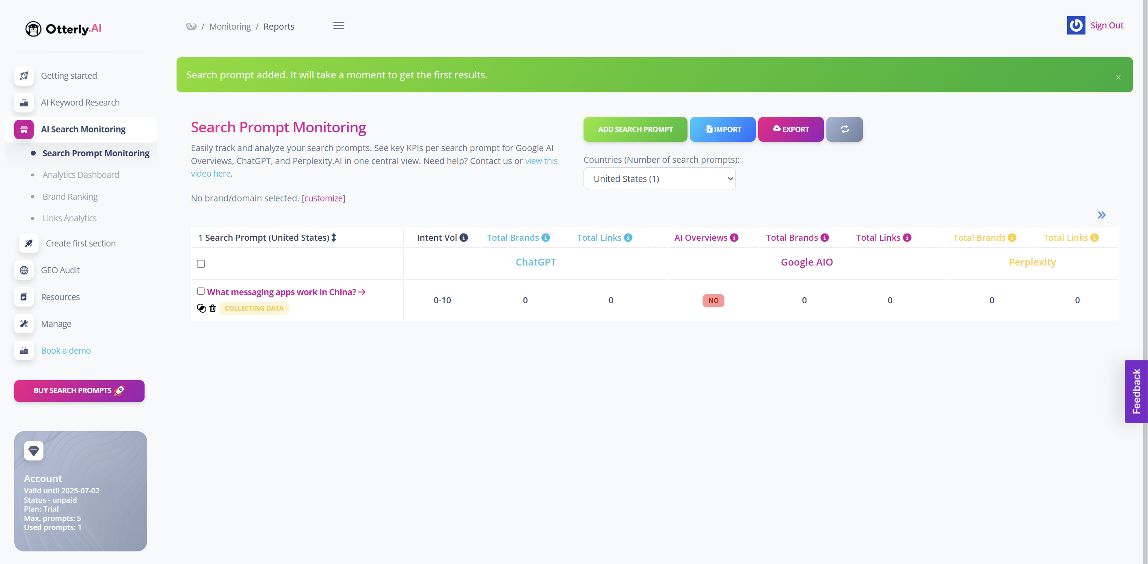
Task: Select AI Search Monitoring menu item
Action: click(x=83, y=130)
